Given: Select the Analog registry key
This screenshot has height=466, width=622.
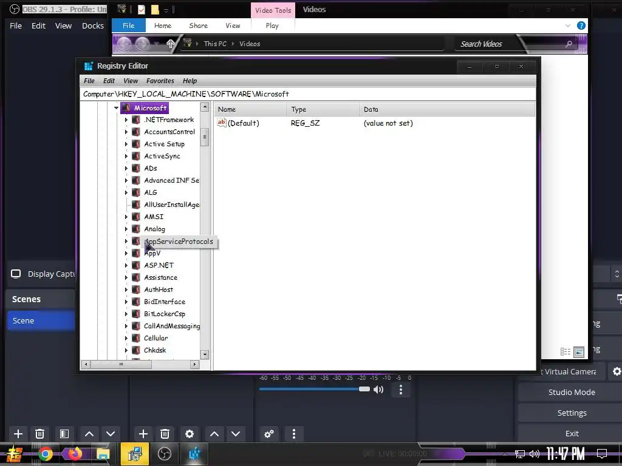Looking at the screenshot, I should click(x=154, y=229).
